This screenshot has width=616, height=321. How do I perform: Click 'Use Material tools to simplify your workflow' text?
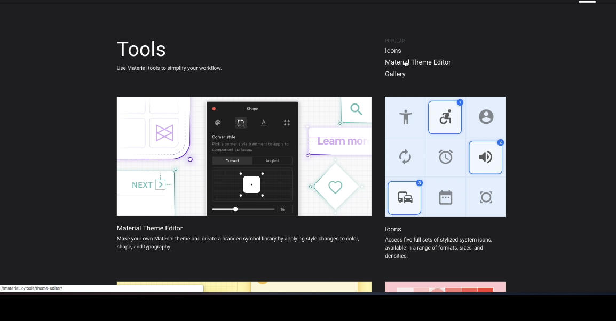pyautogui.click(x=169, y=68)
